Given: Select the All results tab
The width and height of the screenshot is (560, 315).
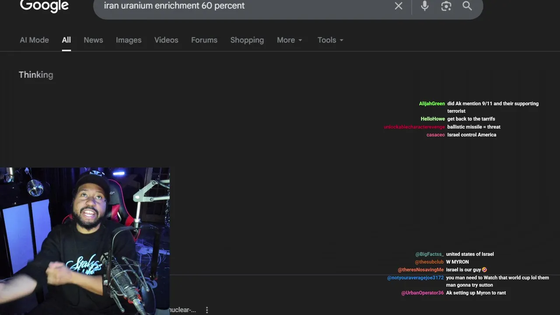Looking at the screenshot, I should pyautogui.click(x=66, y=40).
